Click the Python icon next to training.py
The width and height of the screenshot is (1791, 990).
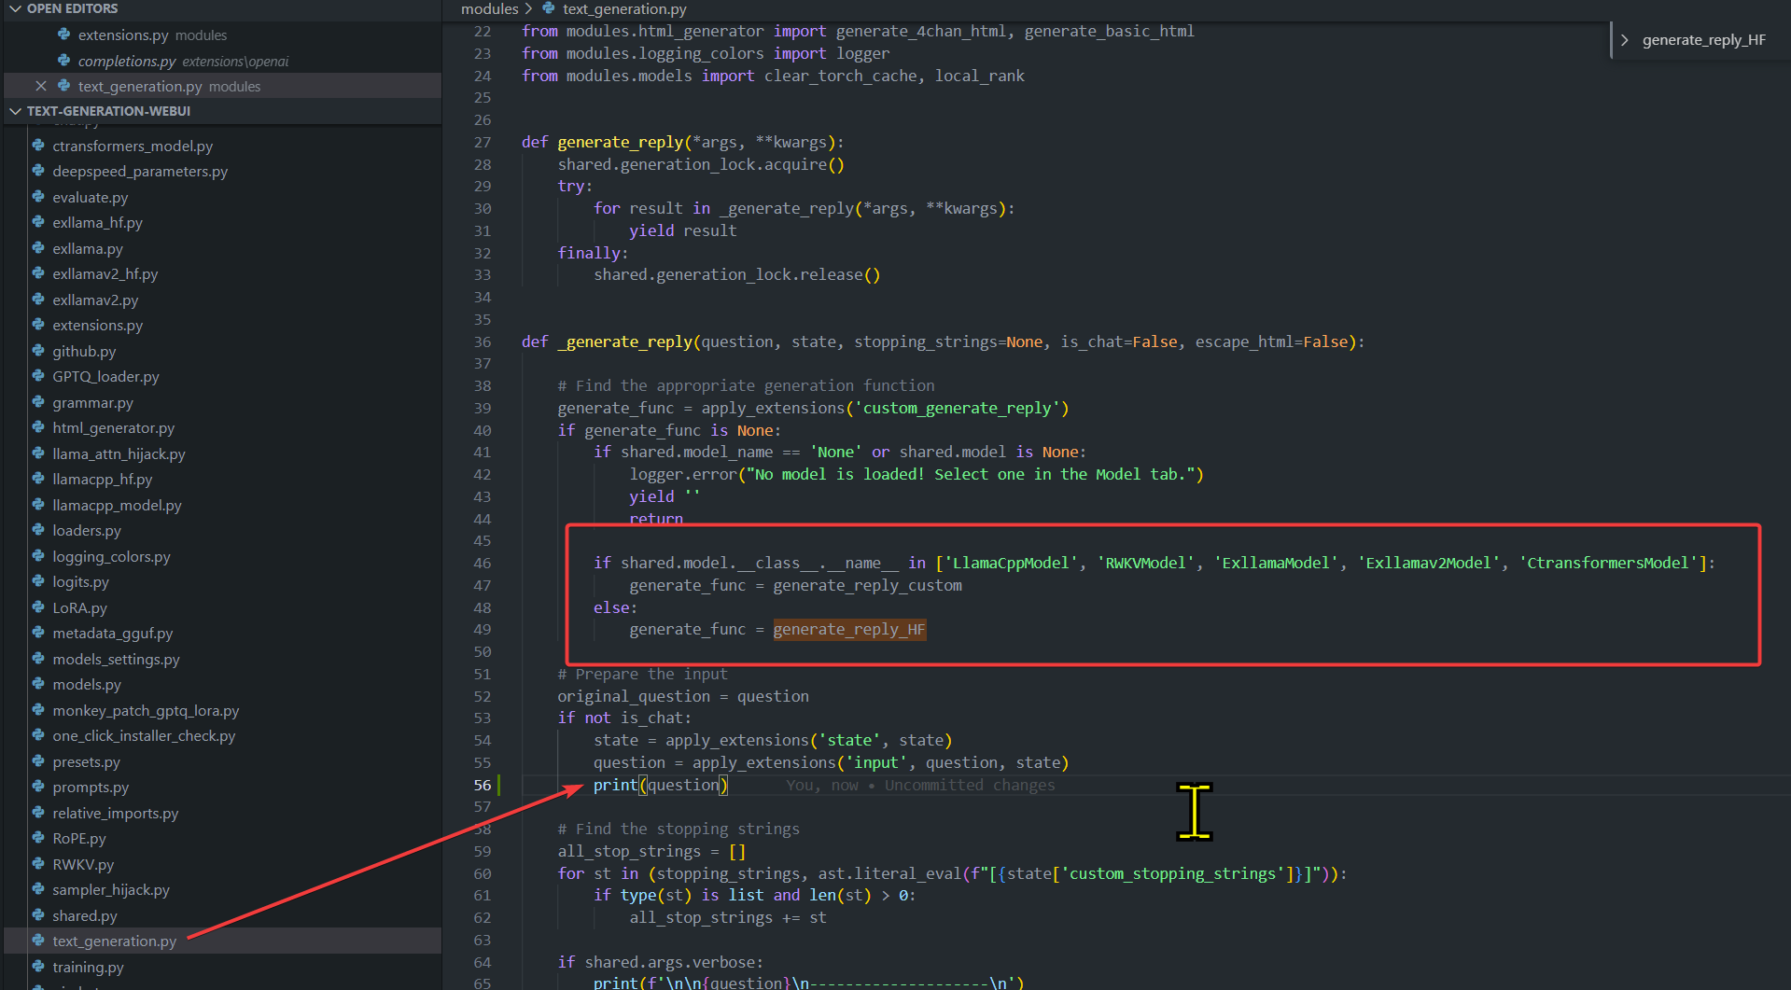(x=37, y=967)
